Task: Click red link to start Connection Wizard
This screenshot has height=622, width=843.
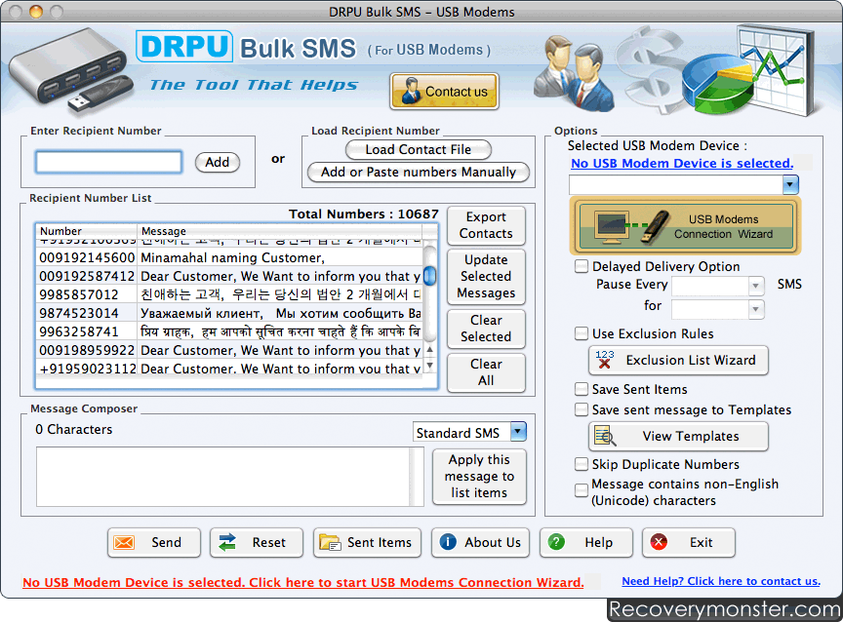Action: pos(303,582)
